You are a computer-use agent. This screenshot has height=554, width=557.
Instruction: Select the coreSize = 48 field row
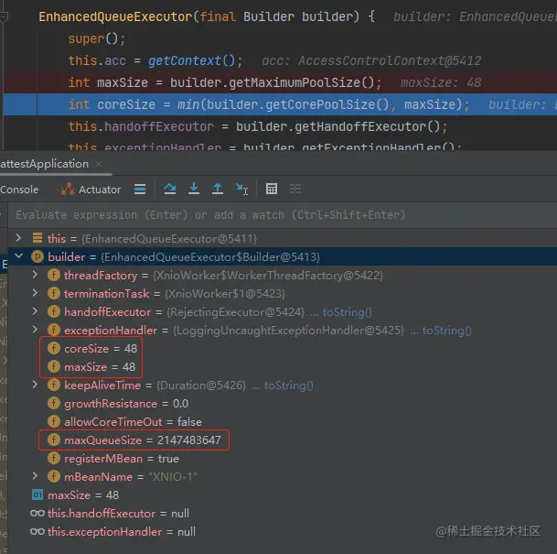click(282, 349)
